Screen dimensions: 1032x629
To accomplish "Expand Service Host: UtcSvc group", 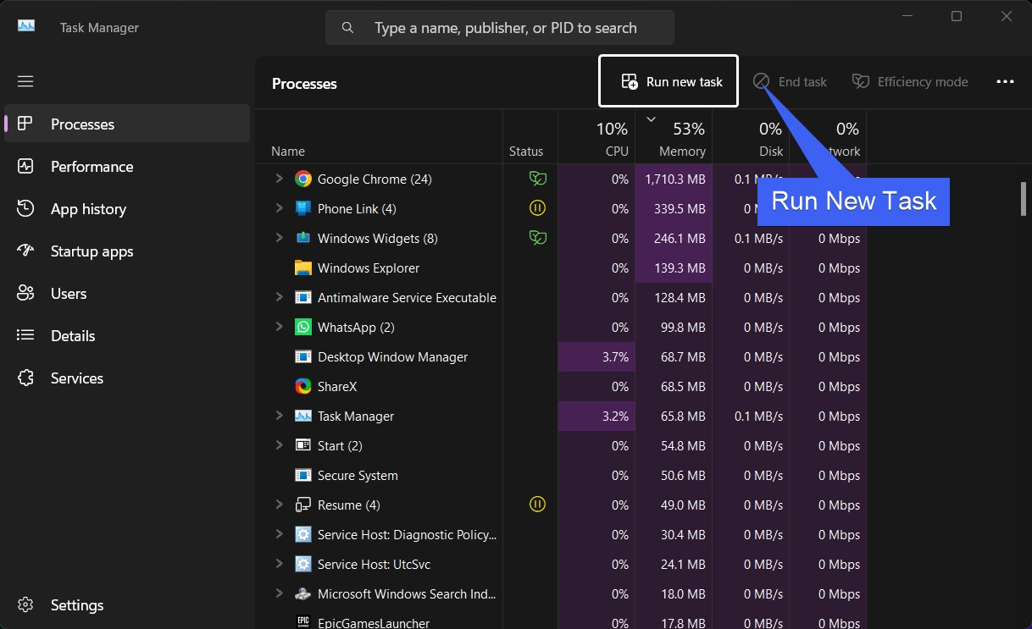I will pos(279,564).
